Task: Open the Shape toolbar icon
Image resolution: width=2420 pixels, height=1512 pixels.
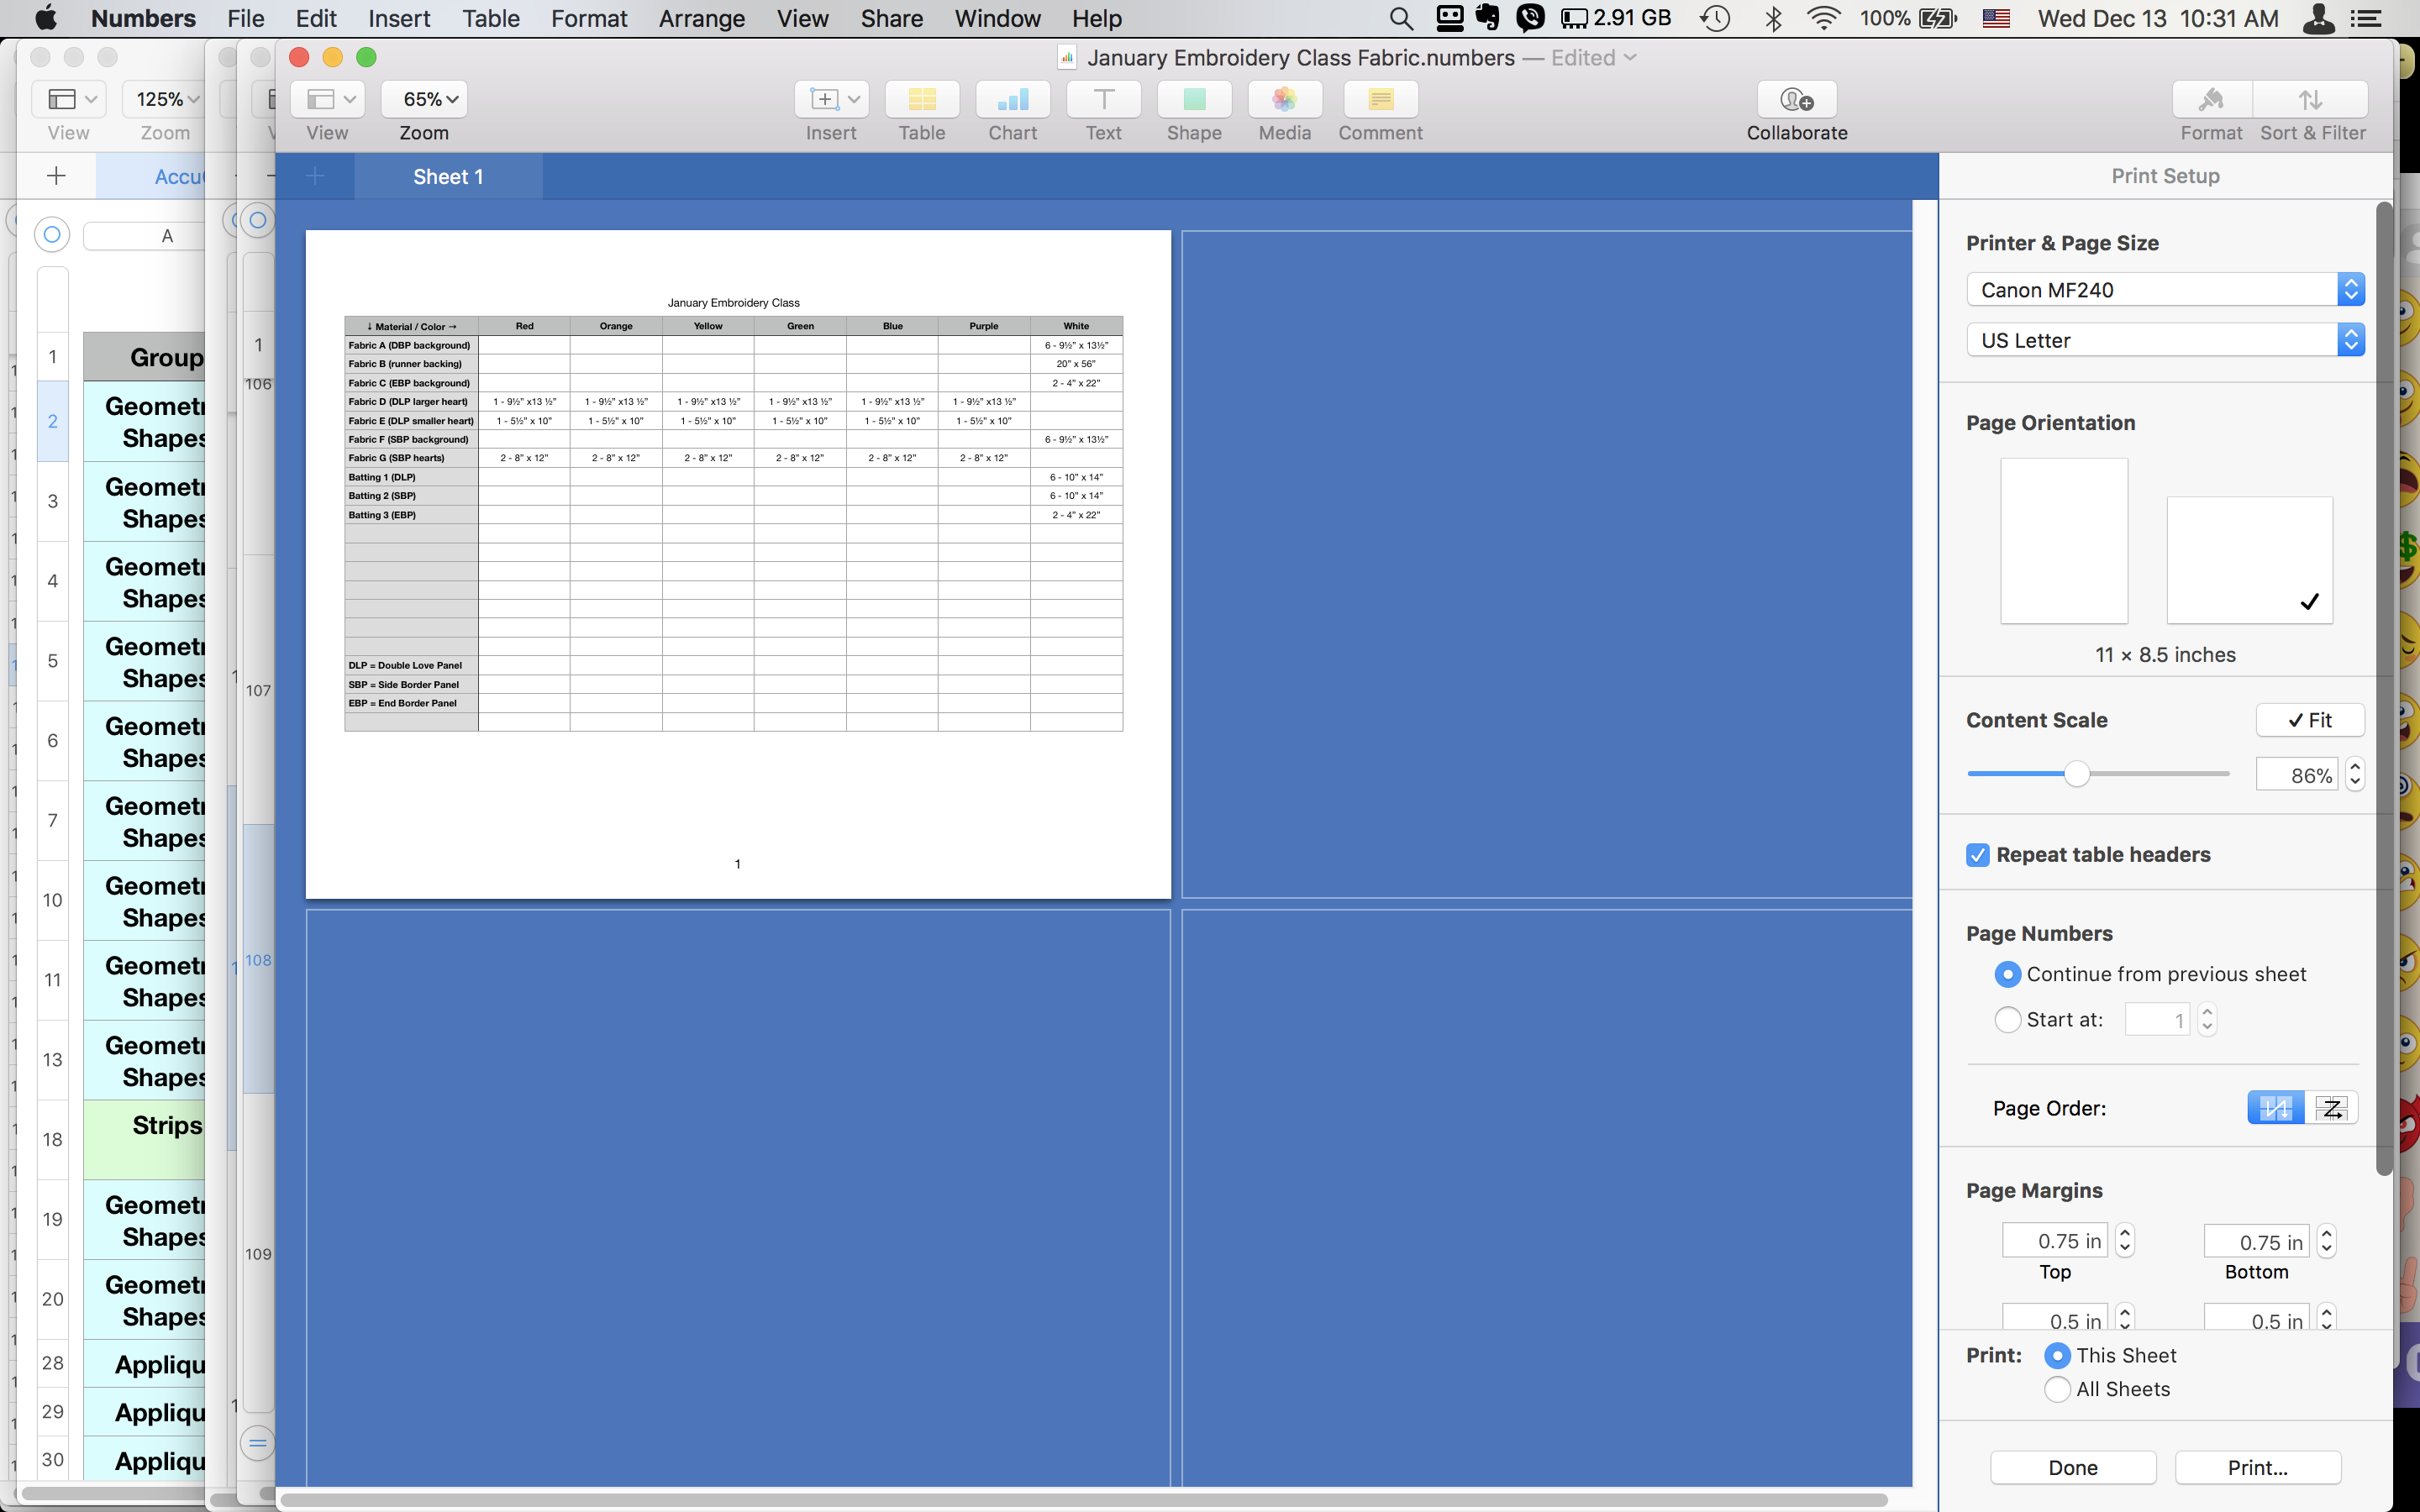Action: pyautogui.click(x=1193, y=99)
